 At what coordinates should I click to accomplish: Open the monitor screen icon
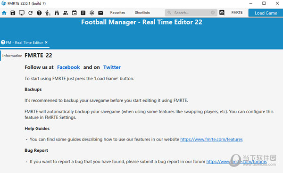point(22,13)
